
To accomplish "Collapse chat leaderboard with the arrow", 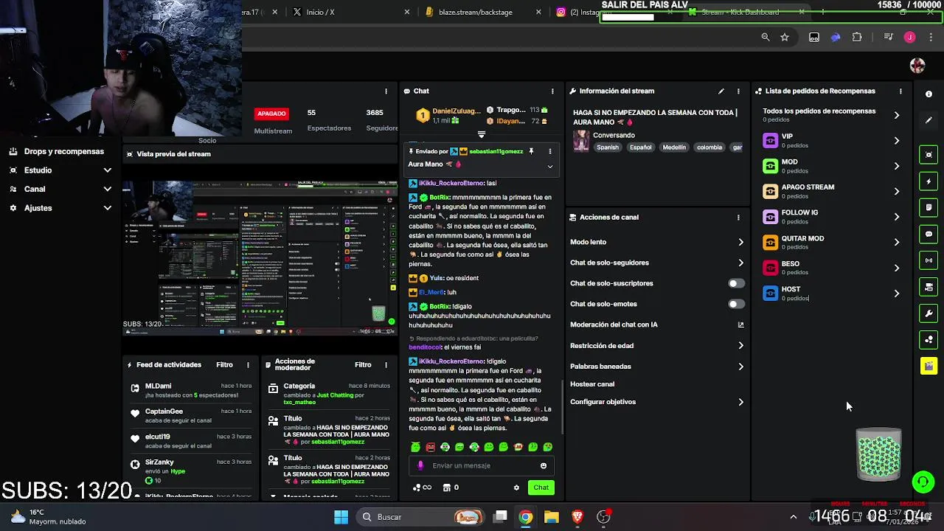I will [481, 134].
